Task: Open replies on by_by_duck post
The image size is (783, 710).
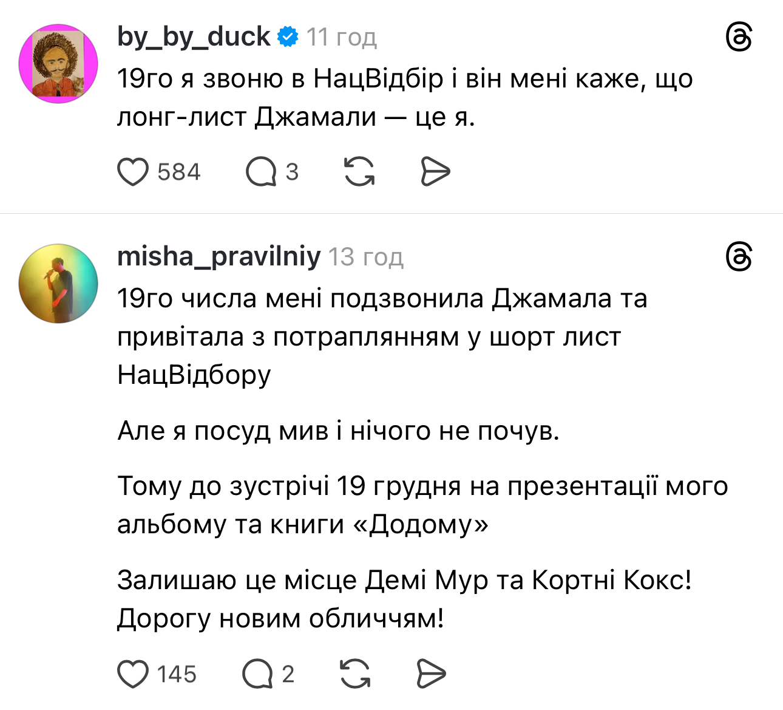Action: coord(261,172)
